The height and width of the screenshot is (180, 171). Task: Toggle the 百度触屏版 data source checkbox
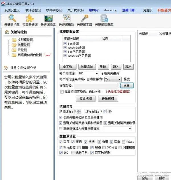[92, 153]
